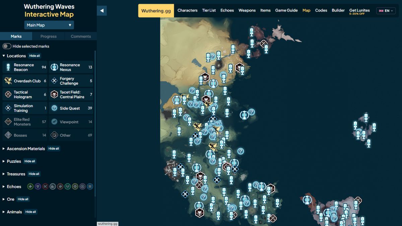402x226 pixels.
Task: Open Builder in the top navigation
Action: [338, 10]
